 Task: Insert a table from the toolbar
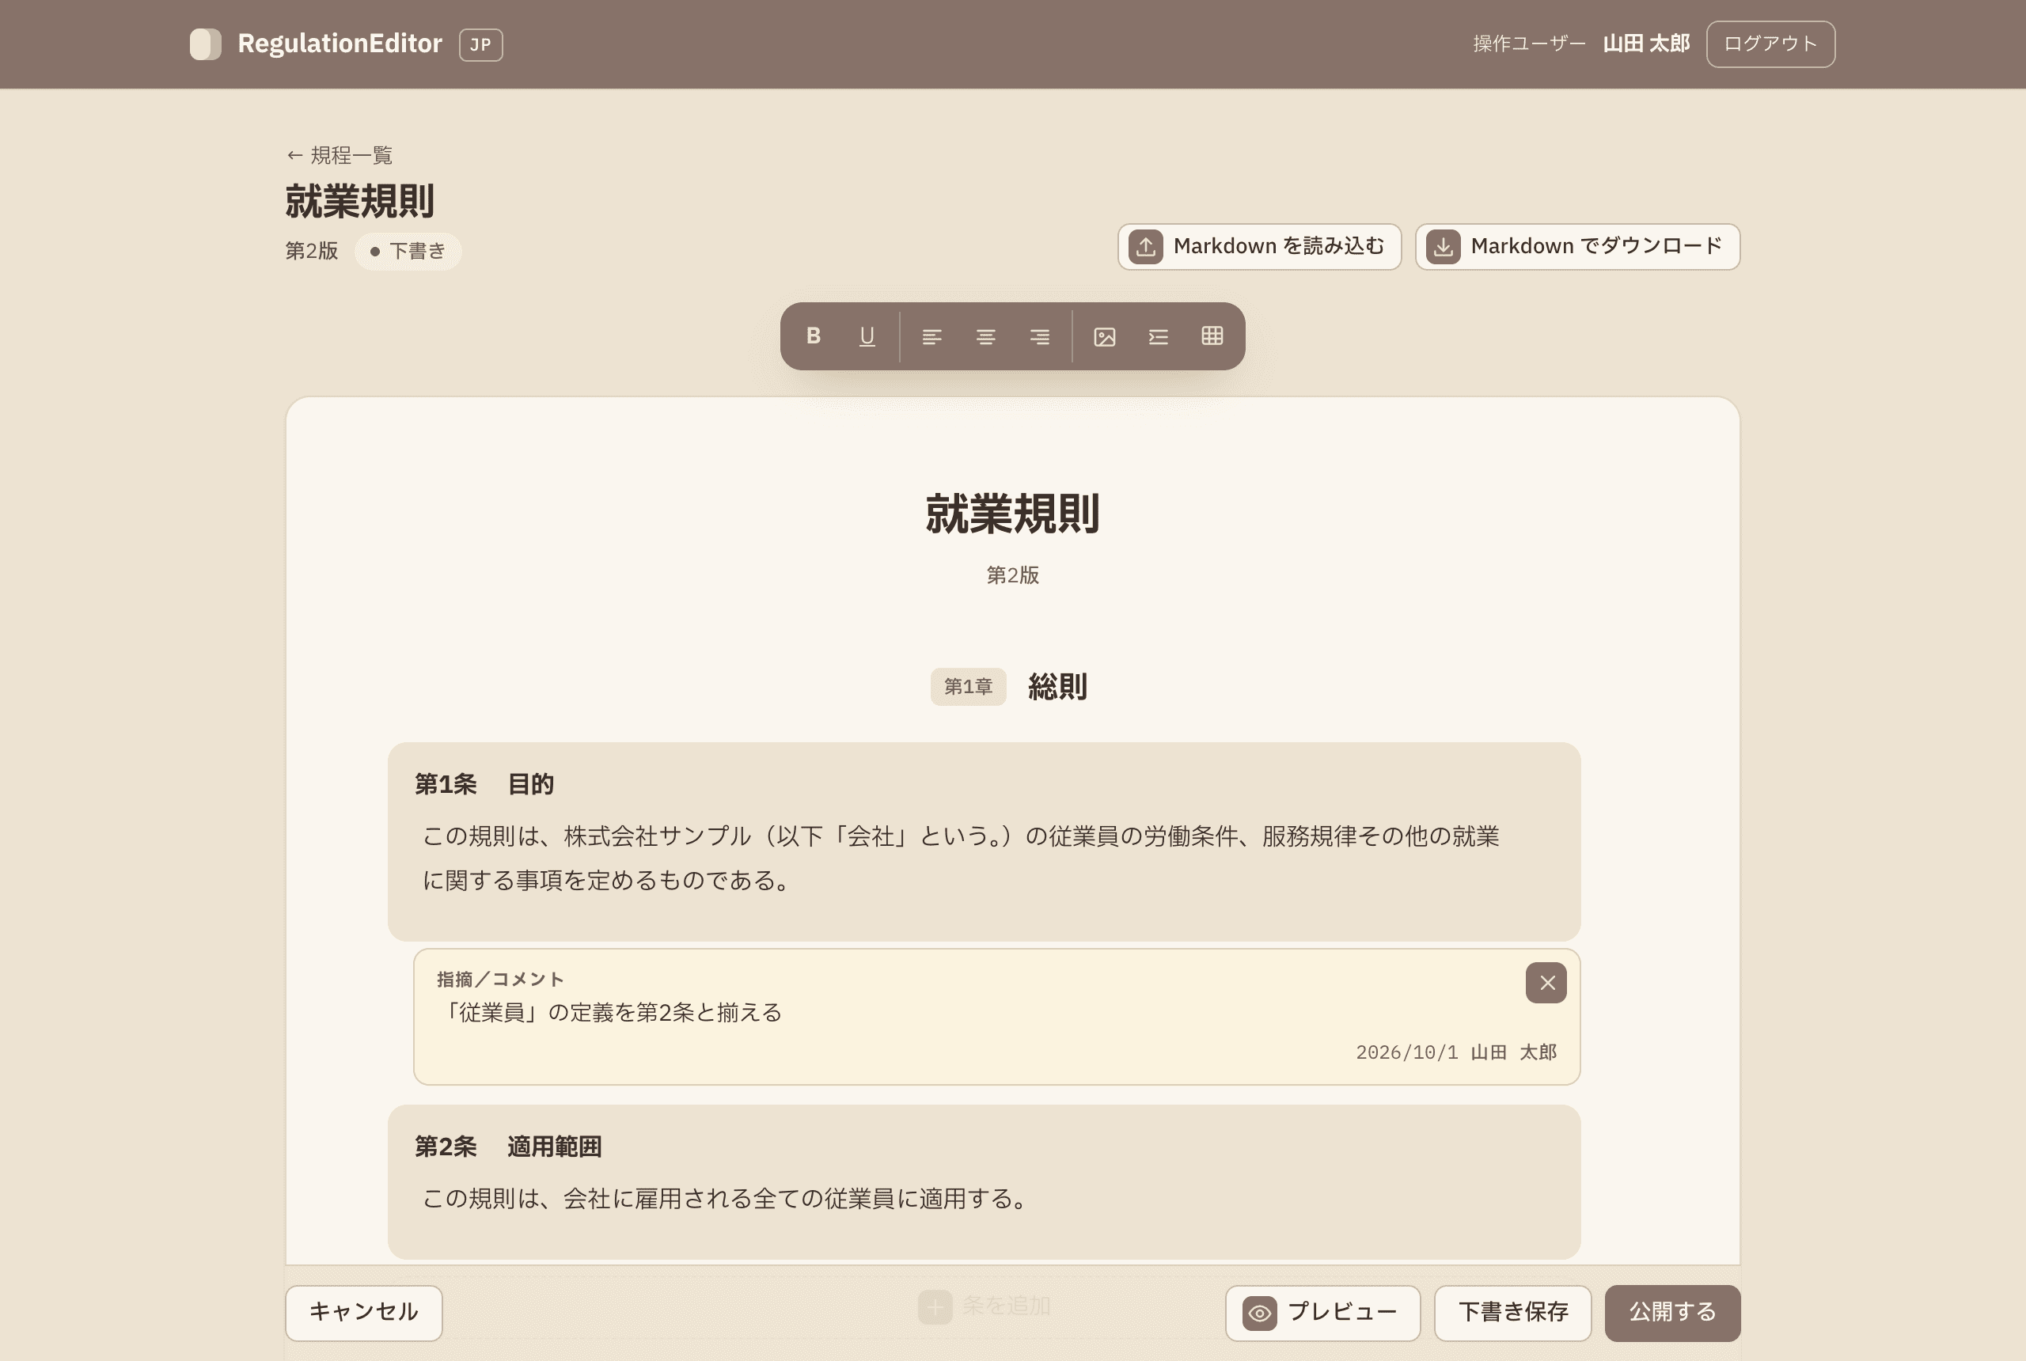[x=1212, y=336]
